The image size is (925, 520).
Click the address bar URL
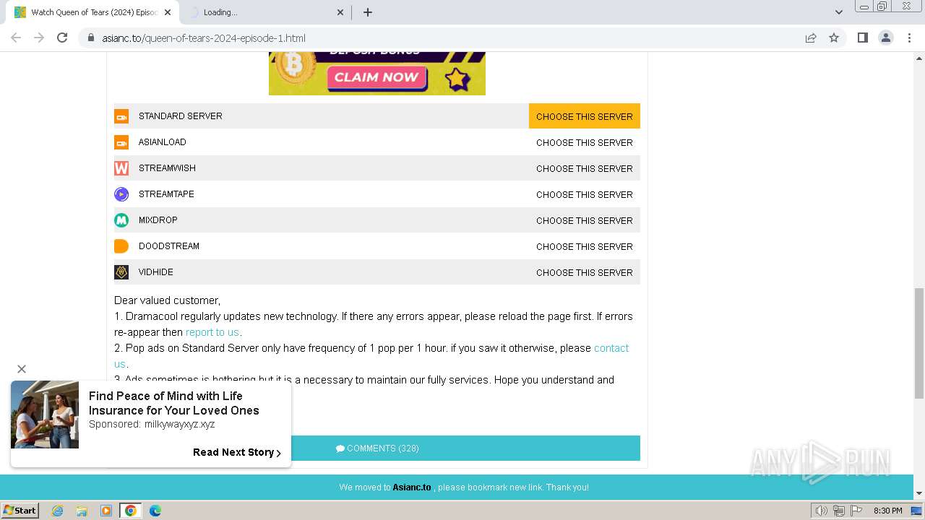pyautogui.click(x=204, y=38)
